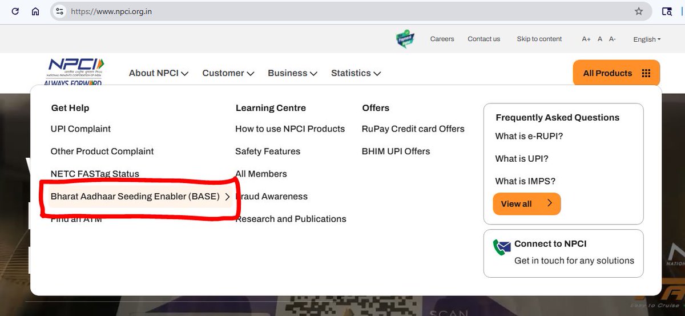Open How to use NPCI Products
Viewport: 685px width, 316px height.
tap(290, 129)
